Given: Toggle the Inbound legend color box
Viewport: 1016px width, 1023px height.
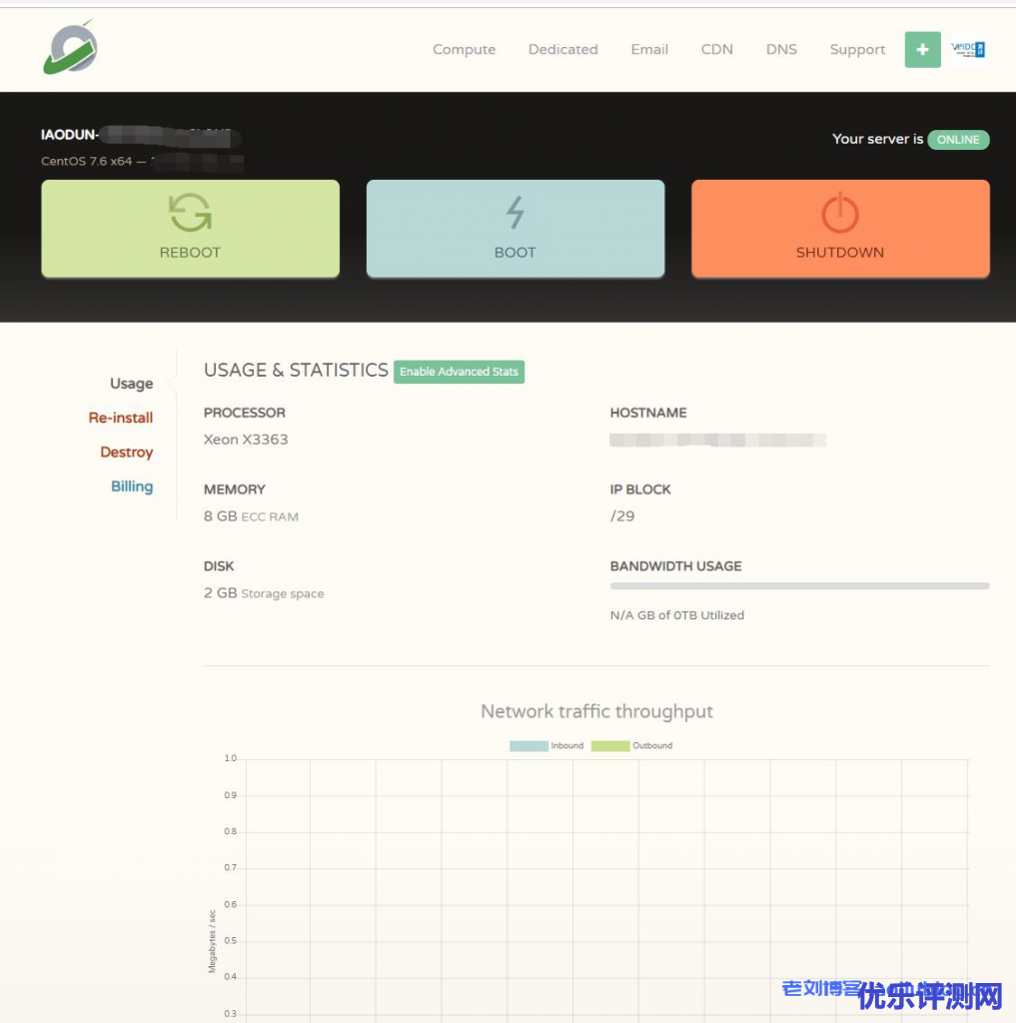Looking at the screenshot, I should click(528, 745).
